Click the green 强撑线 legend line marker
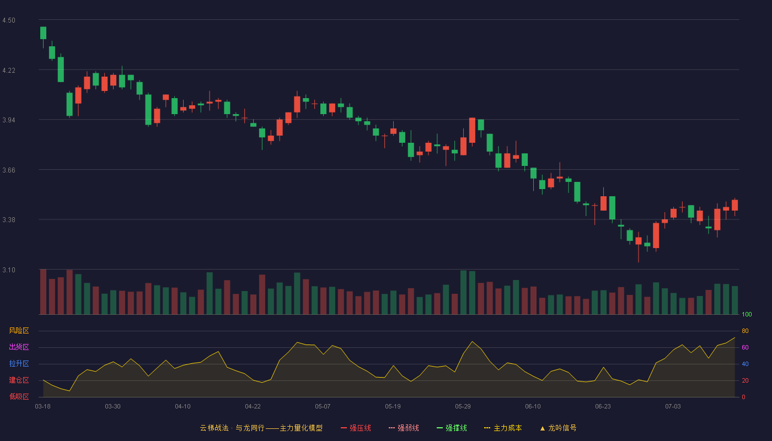This screenshot has width=772, height=441. pyautogui.click(x=440, y=428)
